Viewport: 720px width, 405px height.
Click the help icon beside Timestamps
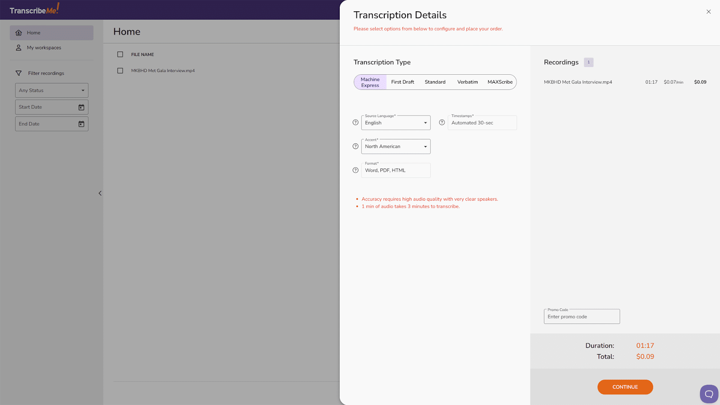click(x=442, y=122)
